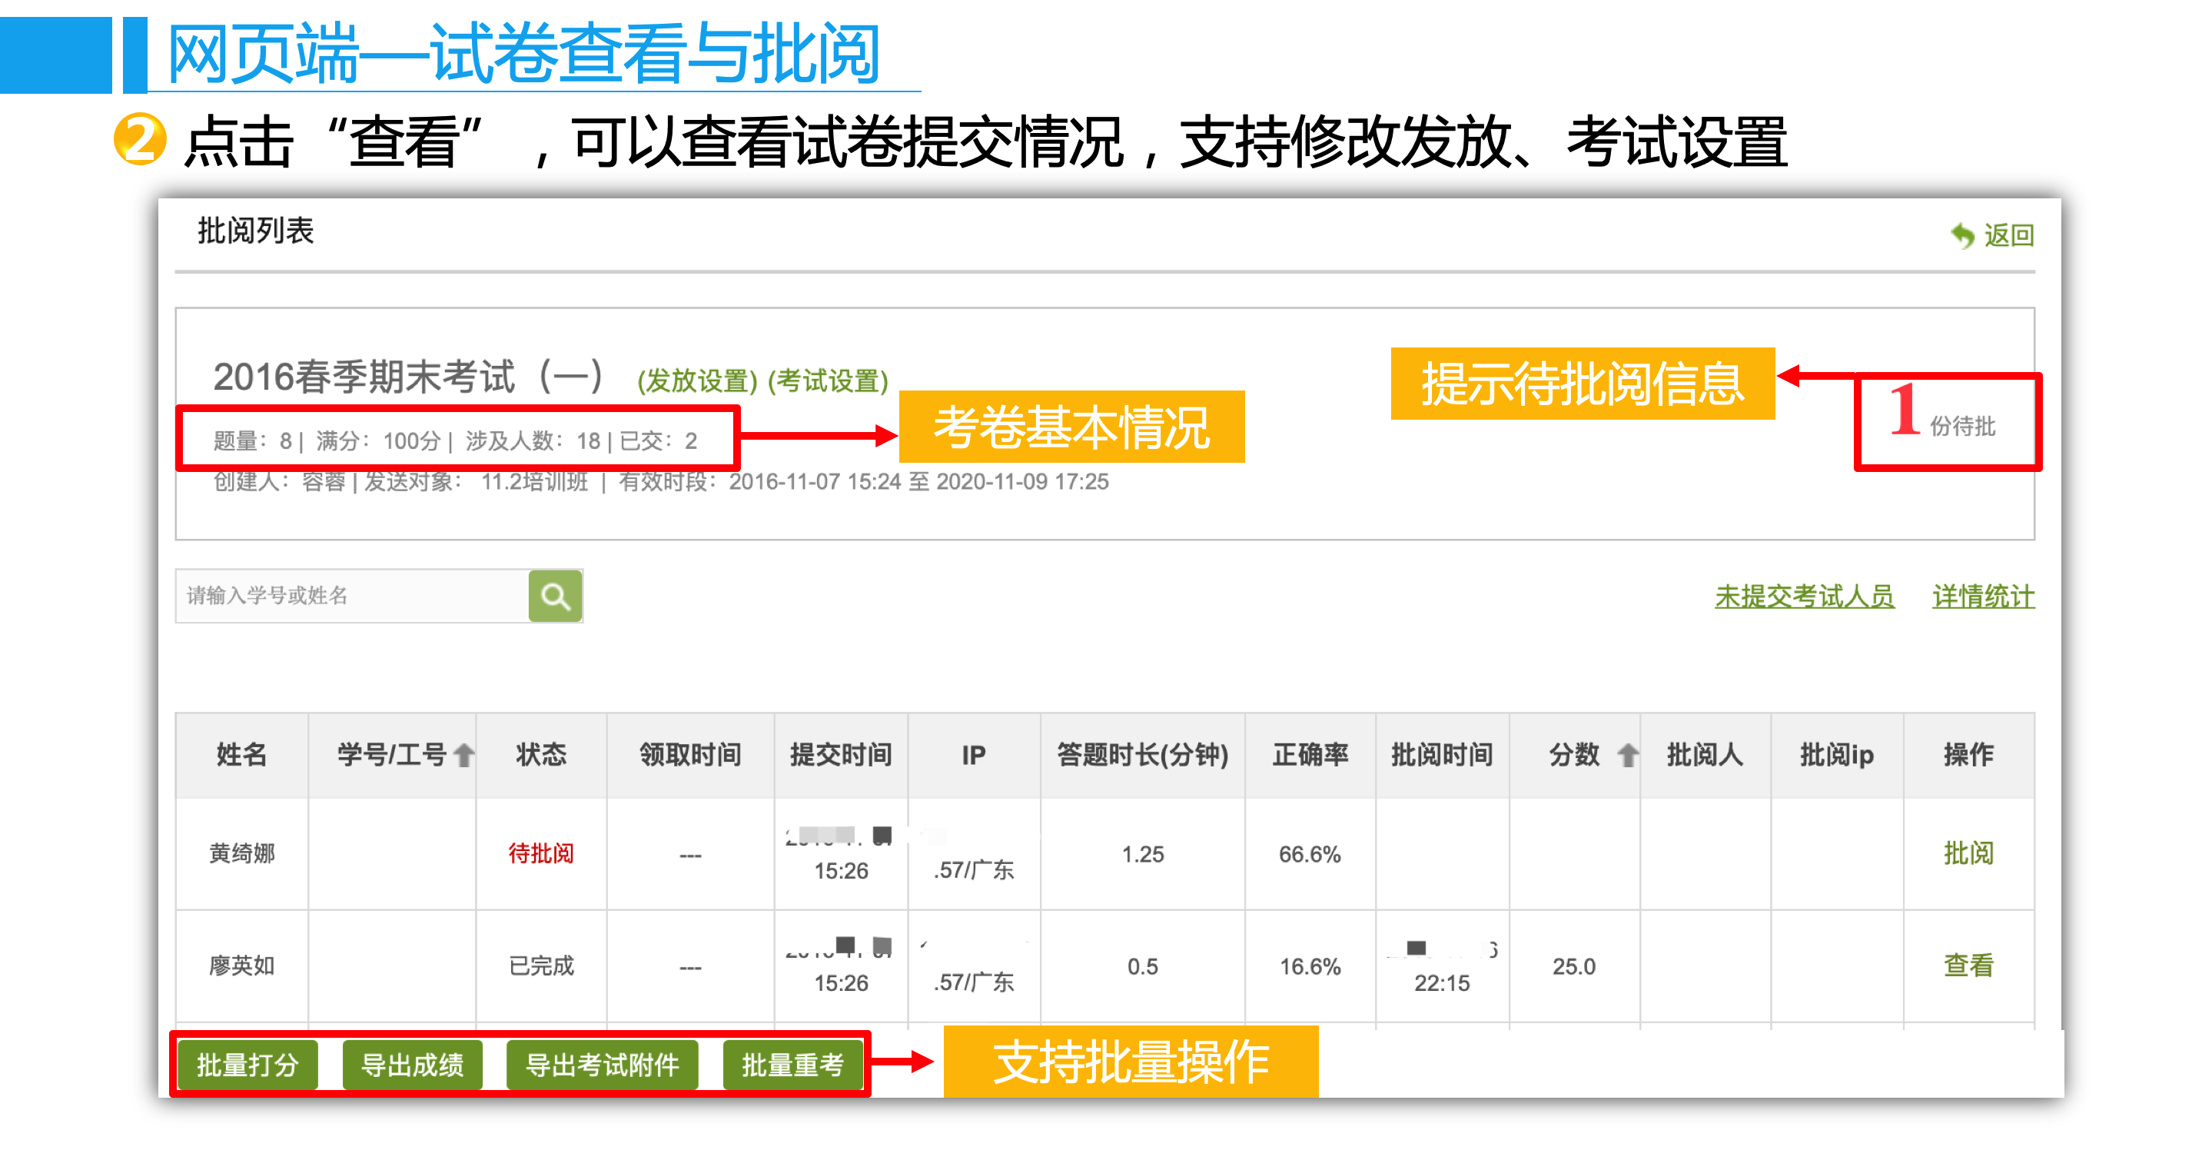Image resolution: width=2212 pixels, height=1150 pixels.
Task: Click the 提交时间 column header
Action: [841, 755]
